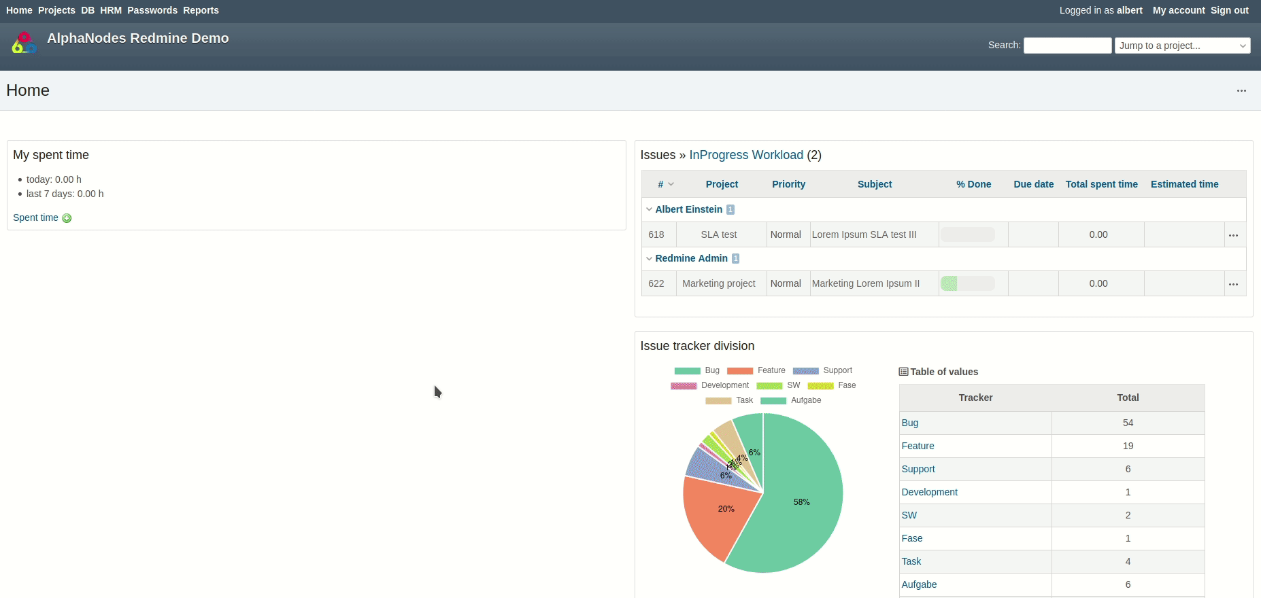Click the issue count badge beside Redmine Admin
This screenshot has height=598, width=1261.
pos(735,259)
